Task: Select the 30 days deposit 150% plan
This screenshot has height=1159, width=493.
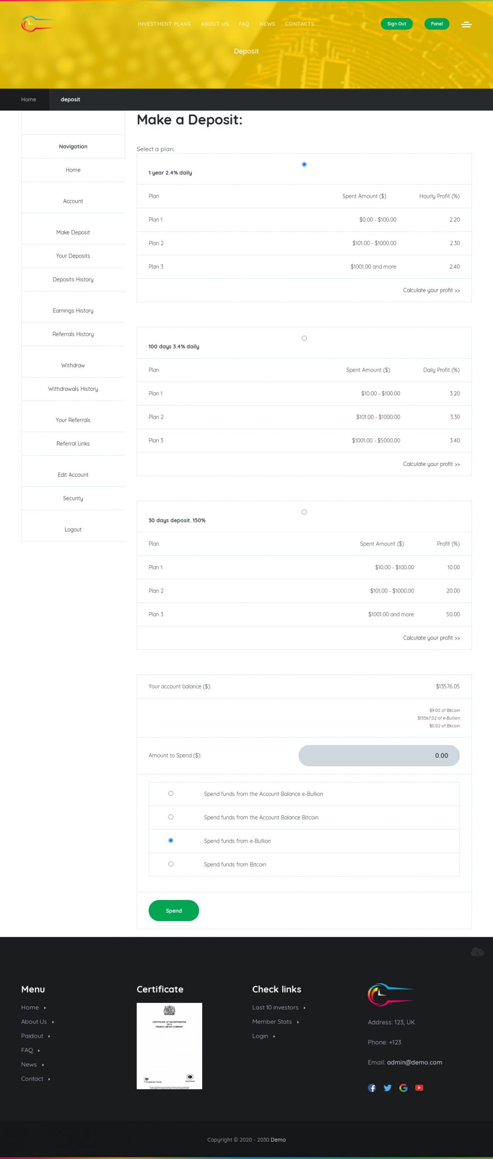Action: tap(304, 512)
